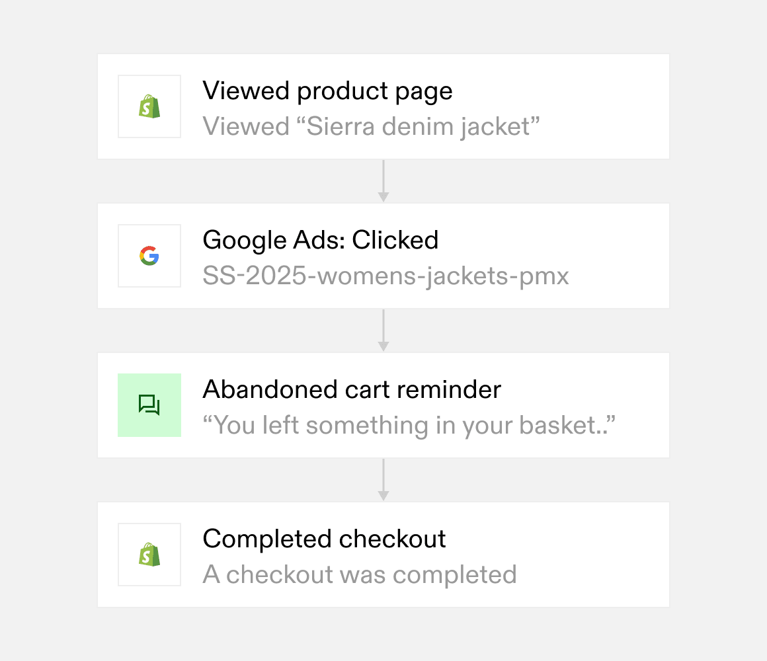Click SS-2025-womens-jackets-pmx campaign text
This screenshot has width=767, height=661.
pos(385,276)
